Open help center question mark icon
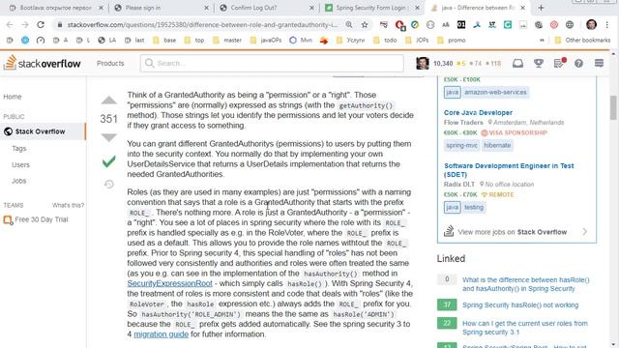 [578, 63]
